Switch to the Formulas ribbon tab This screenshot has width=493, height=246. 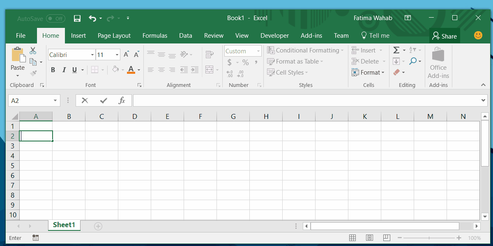coord(155,36)
